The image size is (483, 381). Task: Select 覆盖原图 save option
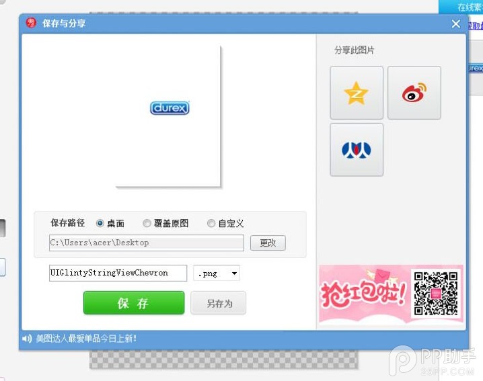tap(147, 223)
